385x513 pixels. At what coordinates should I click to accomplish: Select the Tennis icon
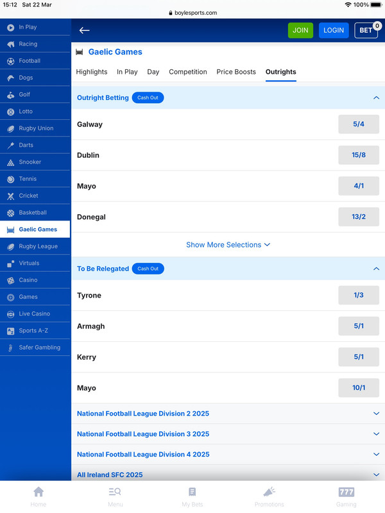(x=11, y=180)
